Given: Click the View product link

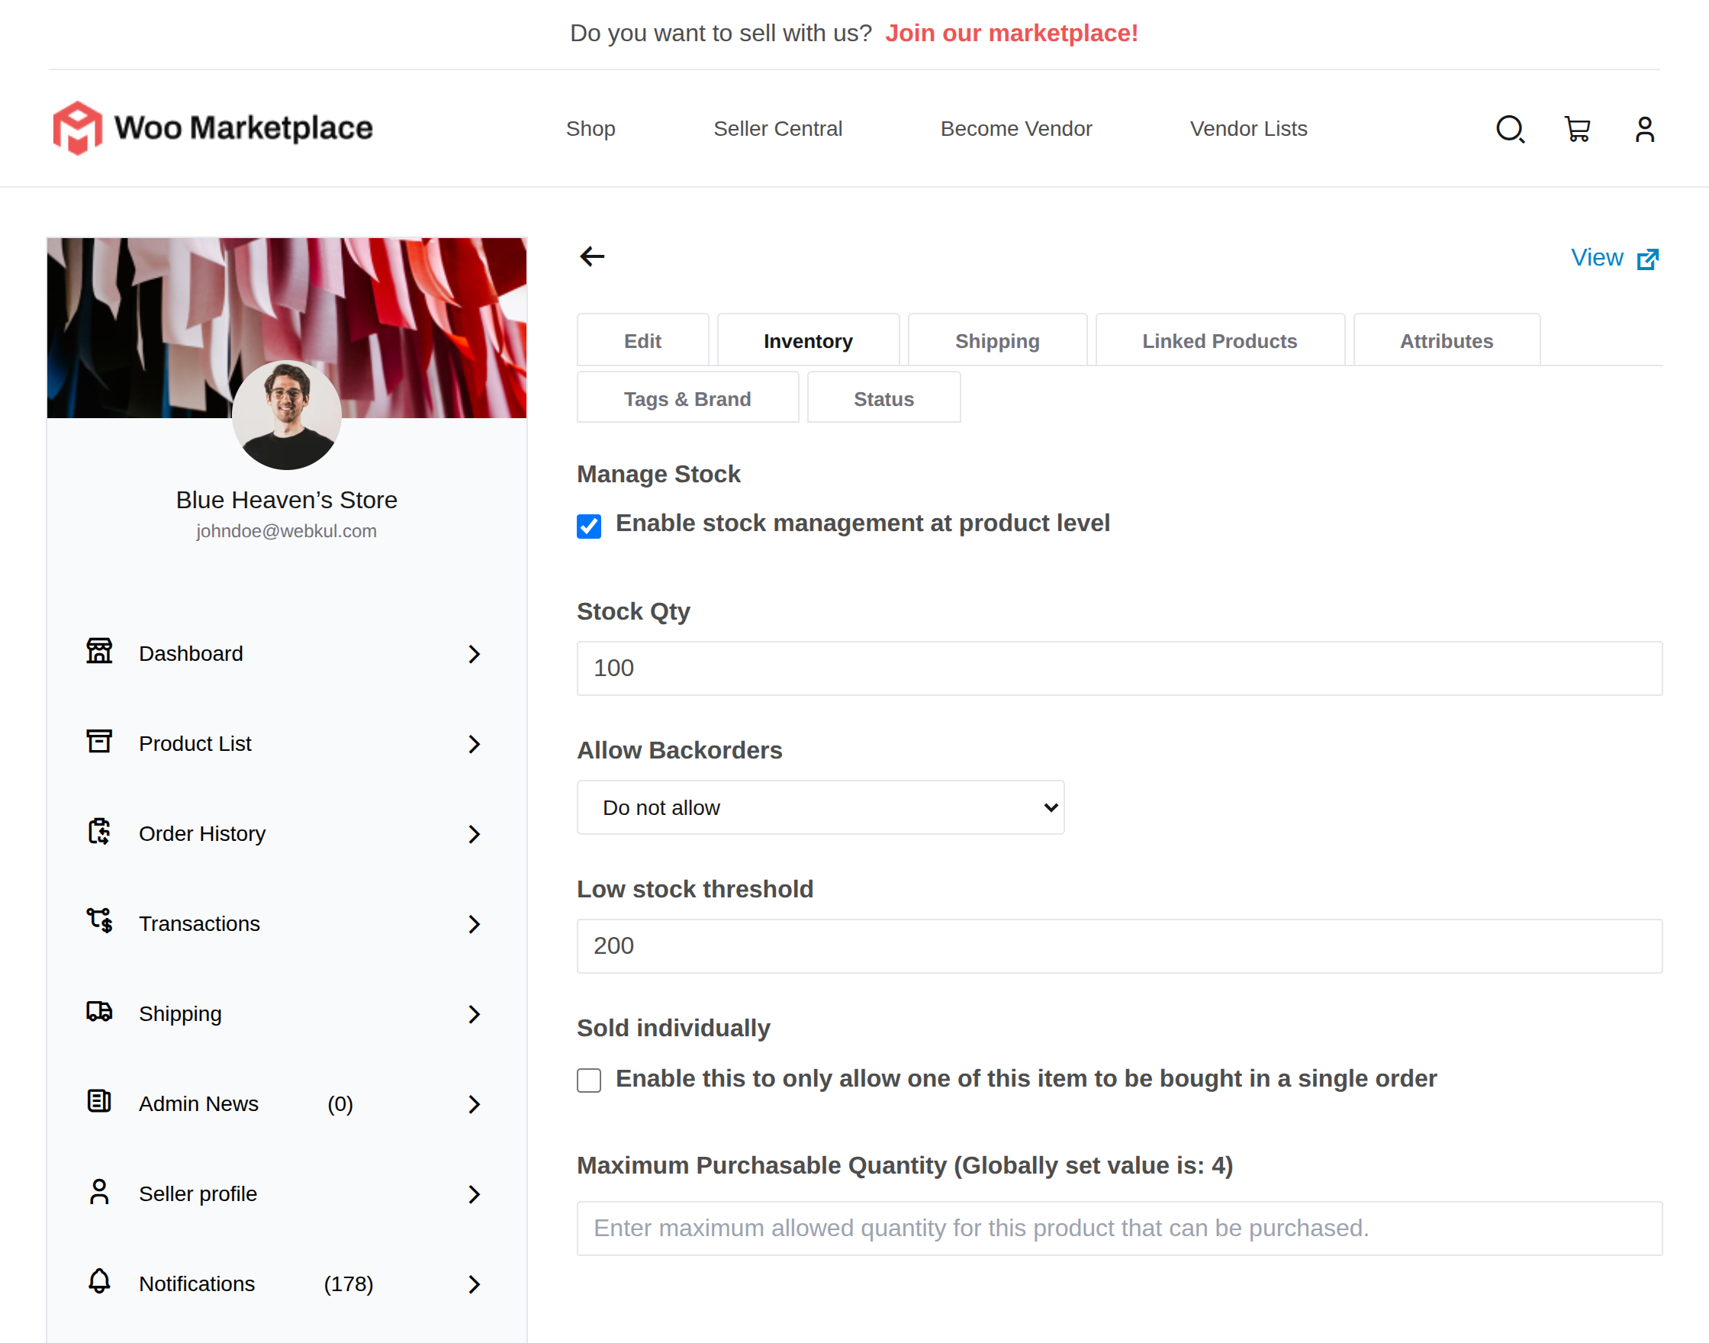Looking at the screenshot, I should (1613, 258).
